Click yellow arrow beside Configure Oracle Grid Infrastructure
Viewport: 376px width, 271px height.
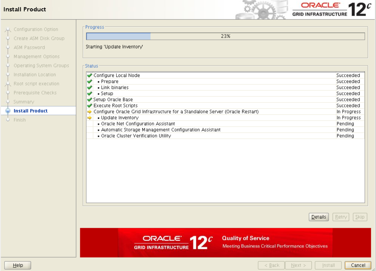pos(89,112)
